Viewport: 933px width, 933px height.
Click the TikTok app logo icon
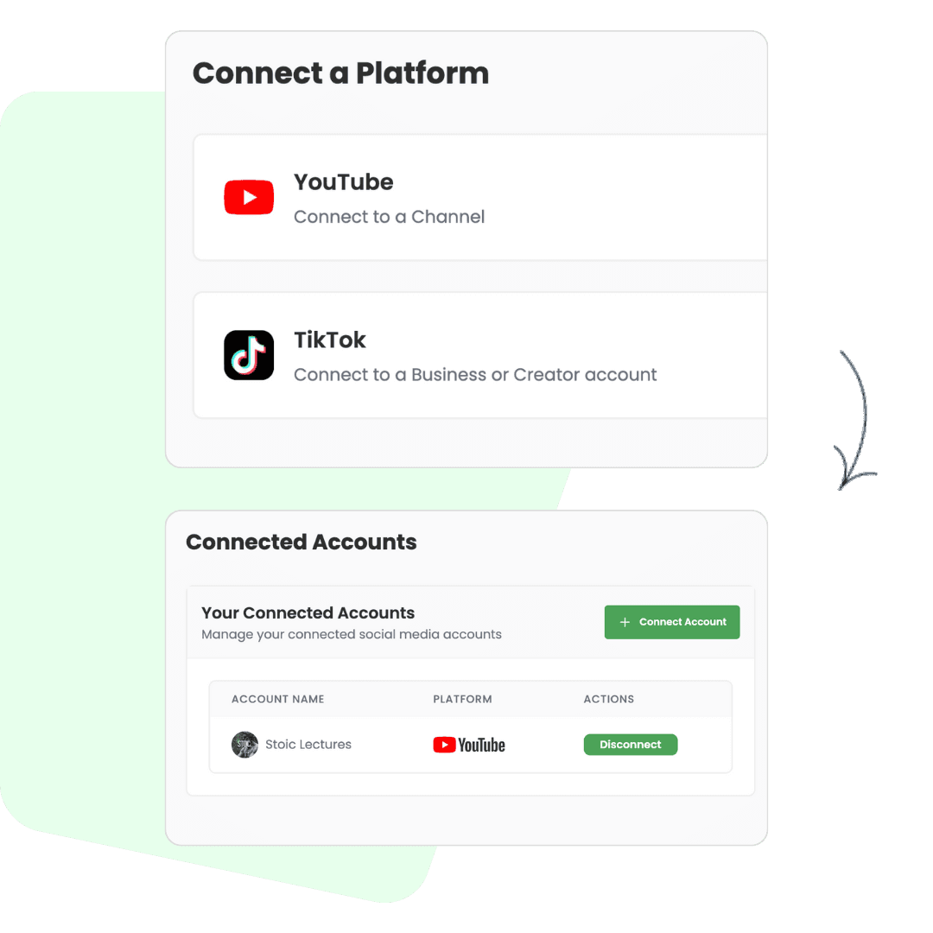pos(249,355)
